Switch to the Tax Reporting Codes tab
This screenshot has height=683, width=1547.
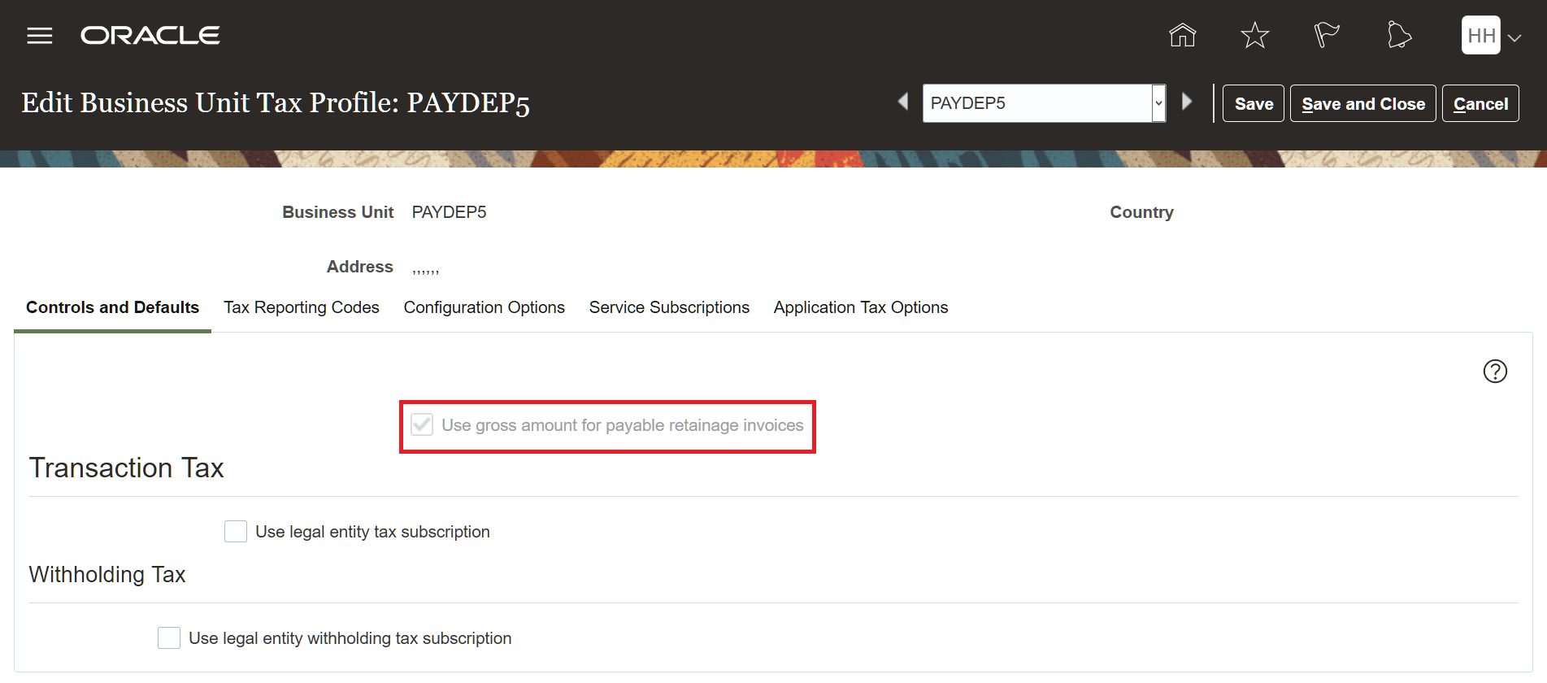click(302, 307)
